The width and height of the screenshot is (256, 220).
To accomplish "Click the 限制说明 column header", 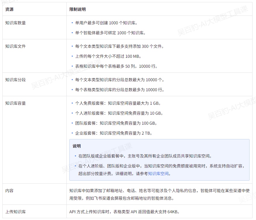I will pos(78,9).
